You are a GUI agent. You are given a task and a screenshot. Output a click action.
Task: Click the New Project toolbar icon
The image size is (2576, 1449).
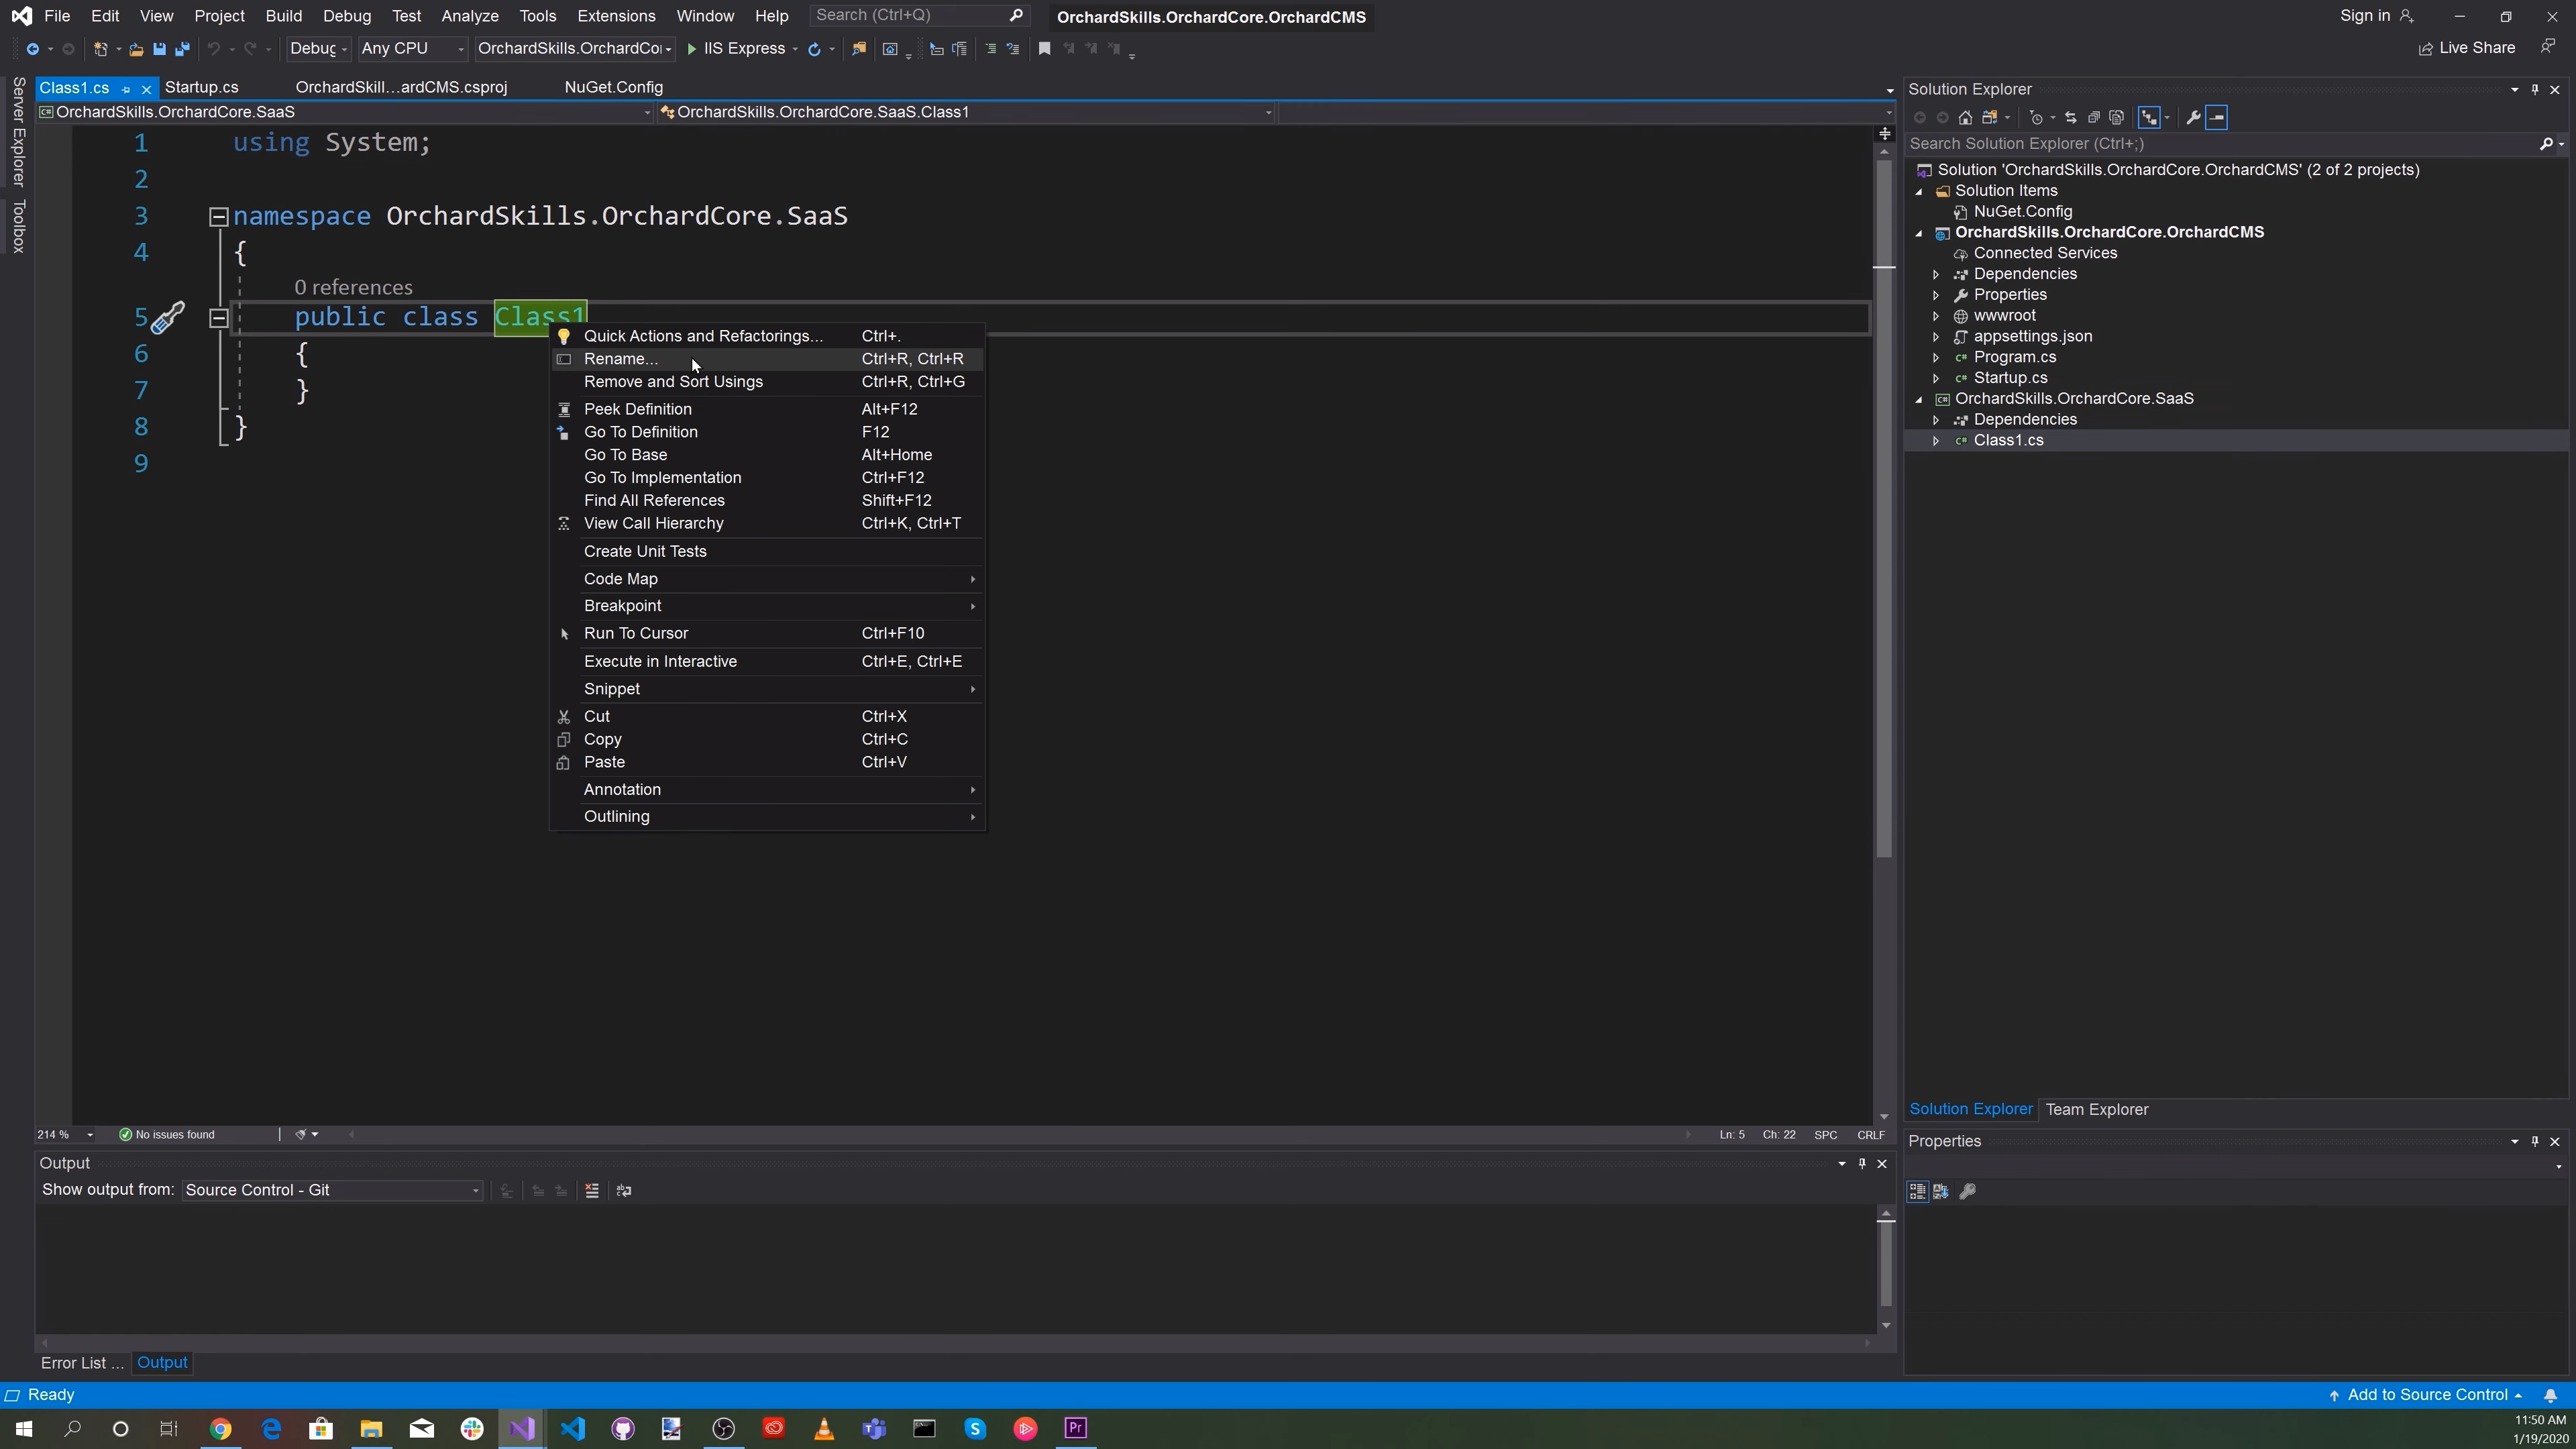click(x=100, y=49)
